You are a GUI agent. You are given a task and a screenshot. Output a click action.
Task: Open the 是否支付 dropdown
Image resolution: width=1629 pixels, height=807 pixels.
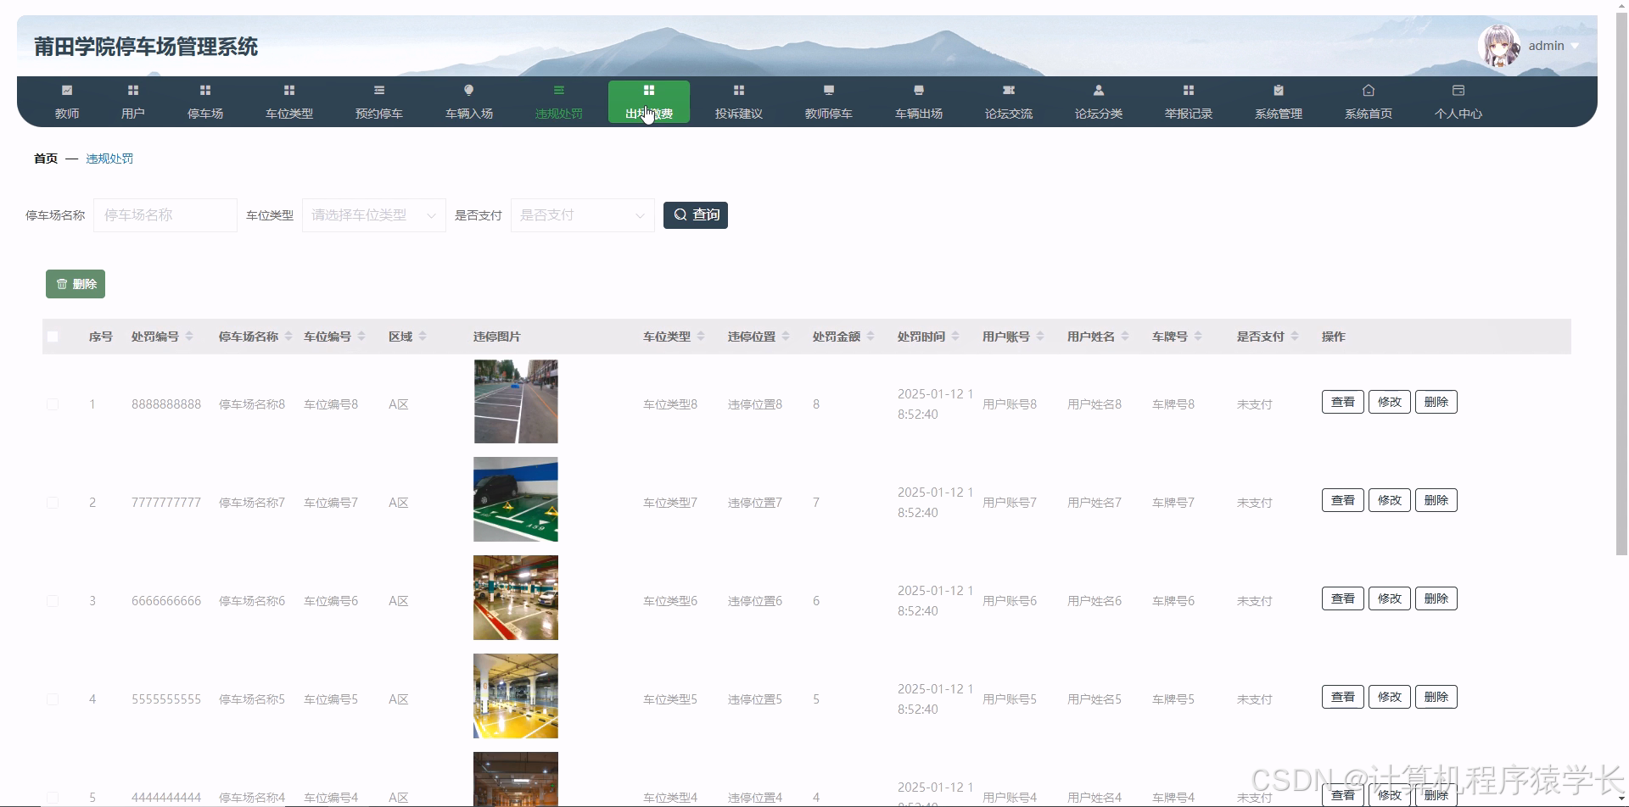(583, 215)
